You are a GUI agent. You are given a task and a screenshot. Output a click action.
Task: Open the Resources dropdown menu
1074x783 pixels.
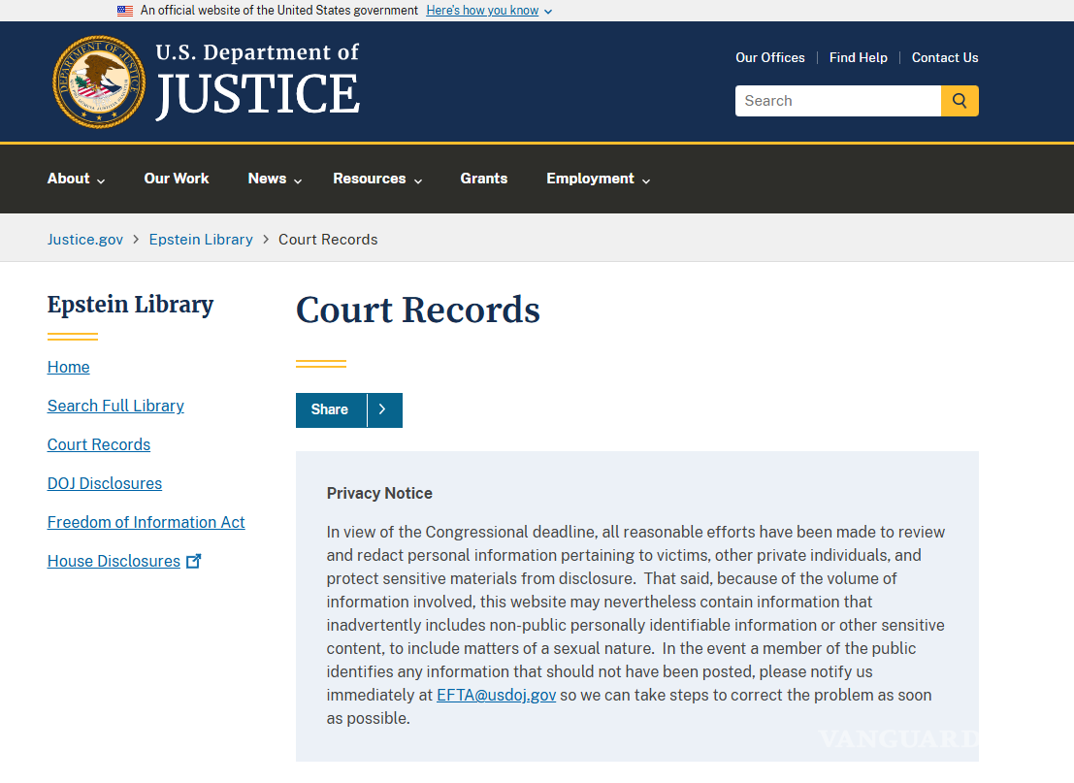377,179
